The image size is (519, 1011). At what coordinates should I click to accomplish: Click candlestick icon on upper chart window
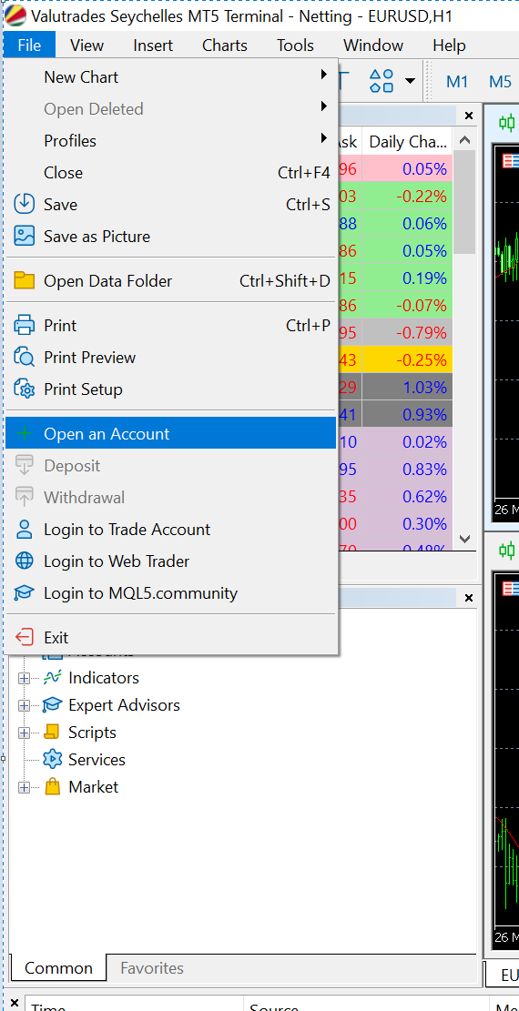pyautogui.click(x=507, y=122)
